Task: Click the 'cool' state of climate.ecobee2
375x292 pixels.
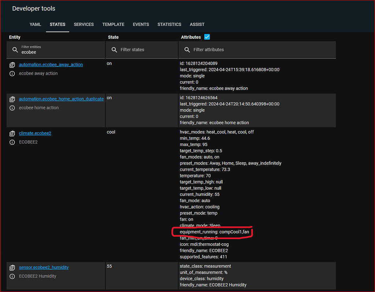Action: (111, 132)
